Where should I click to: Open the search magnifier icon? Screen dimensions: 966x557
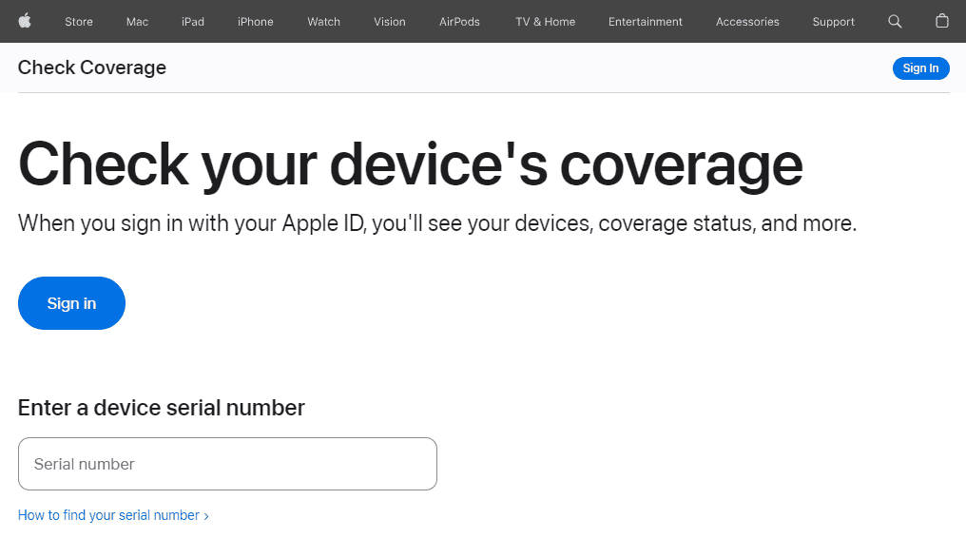[x=895, y=22]
